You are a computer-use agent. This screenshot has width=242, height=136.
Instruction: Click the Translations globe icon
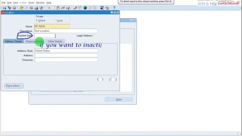85,8
